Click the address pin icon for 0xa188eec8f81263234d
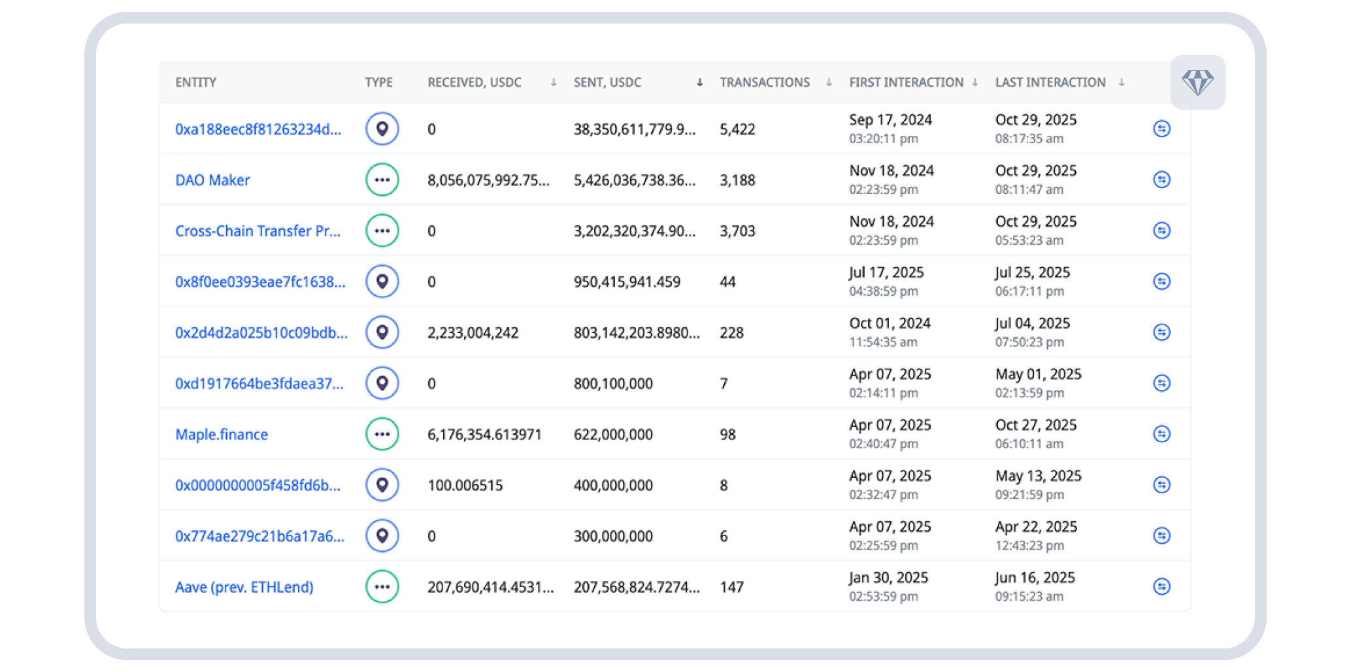Image resolution: width=1349 pixels, height=672 pixels. (x=382, y=129)
